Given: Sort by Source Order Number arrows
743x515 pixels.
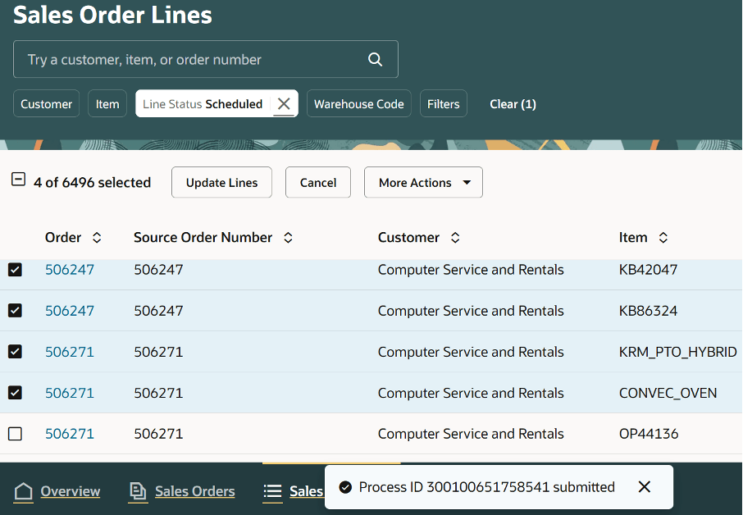Looking at the screenshot, I should click(x=288, y=238).
